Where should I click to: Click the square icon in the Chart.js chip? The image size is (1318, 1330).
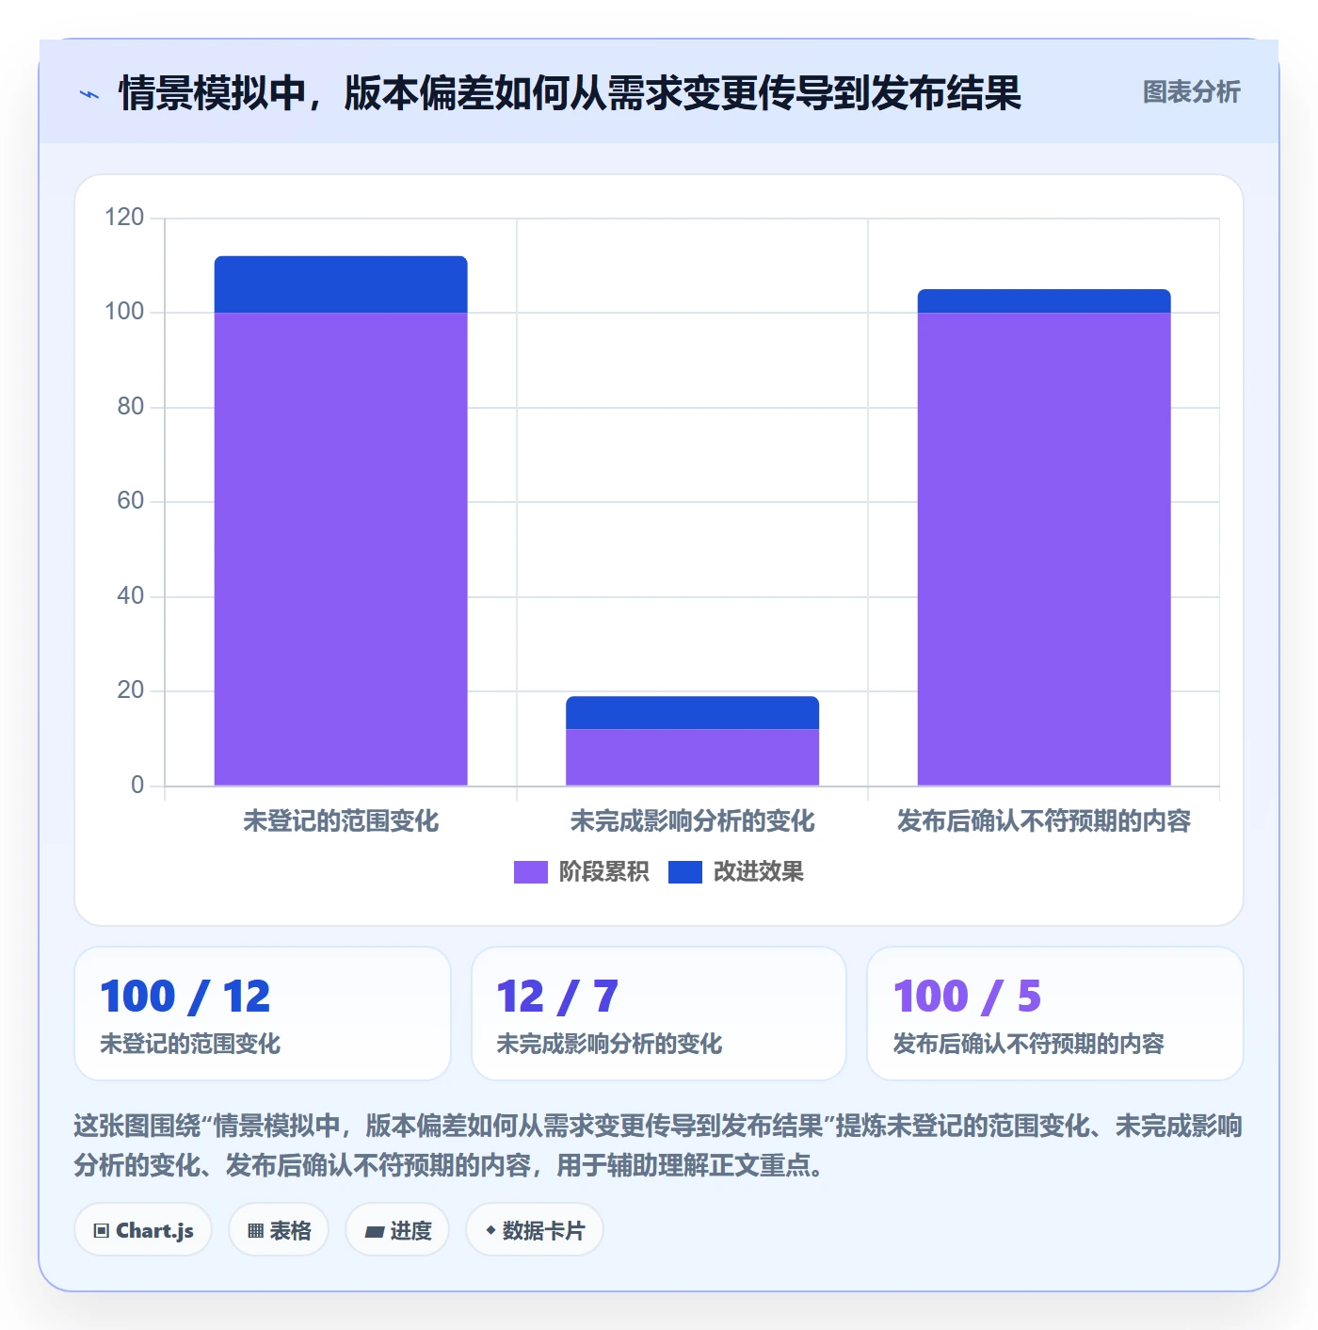pos(102,1231)
